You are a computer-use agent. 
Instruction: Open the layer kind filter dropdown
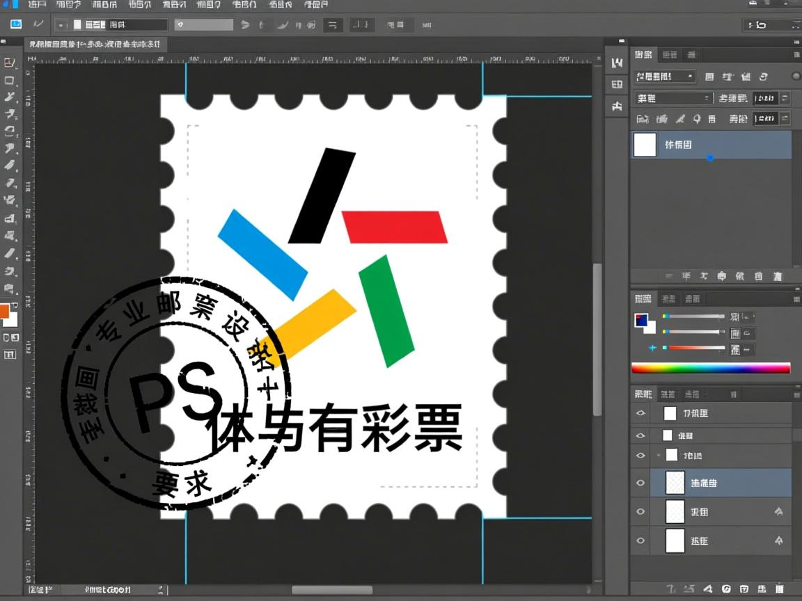[665, 77]
